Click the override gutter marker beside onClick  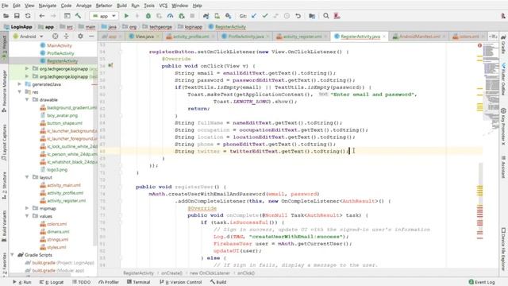click(110, 65)
